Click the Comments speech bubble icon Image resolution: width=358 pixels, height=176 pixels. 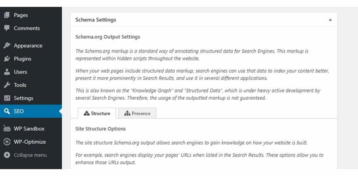click(x=7, y=28)
